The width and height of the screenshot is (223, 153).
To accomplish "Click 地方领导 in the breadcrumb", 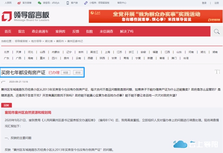I will [36, 41].
